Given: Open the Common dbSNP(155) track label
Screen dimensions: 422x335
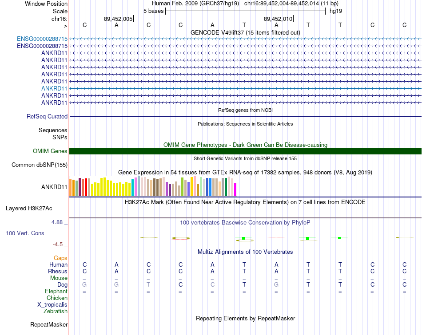Looking at the screenshot, I should coord(40,165).
